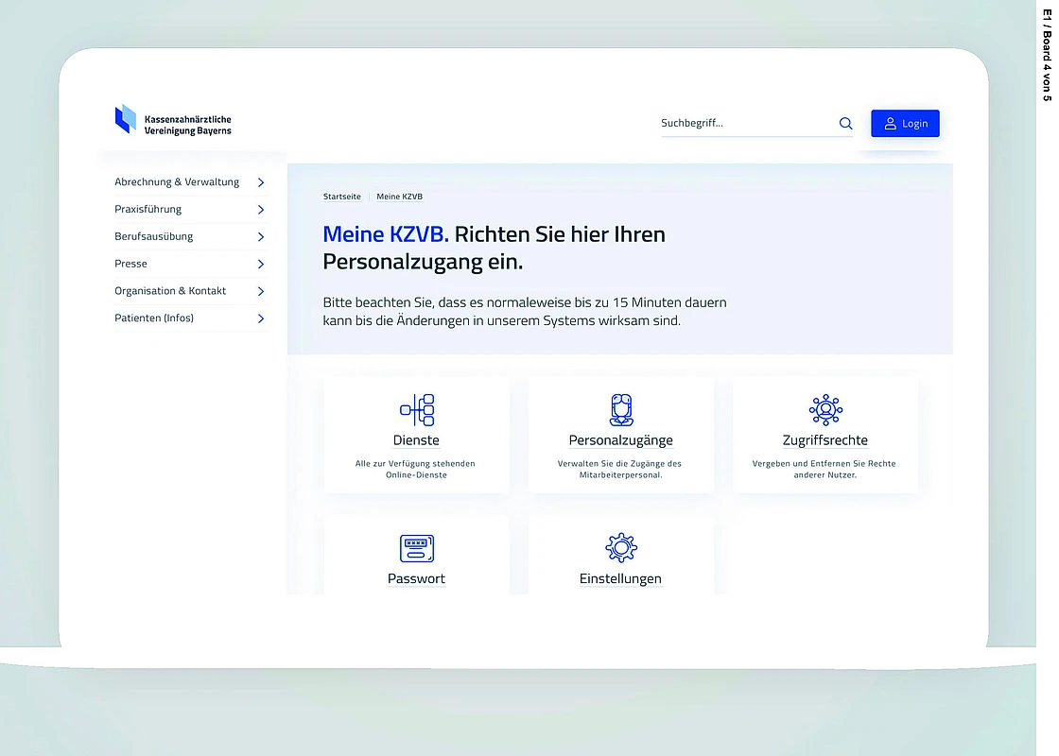
Task: Open the Dienste network diagram icon
Action: [417, 410]
